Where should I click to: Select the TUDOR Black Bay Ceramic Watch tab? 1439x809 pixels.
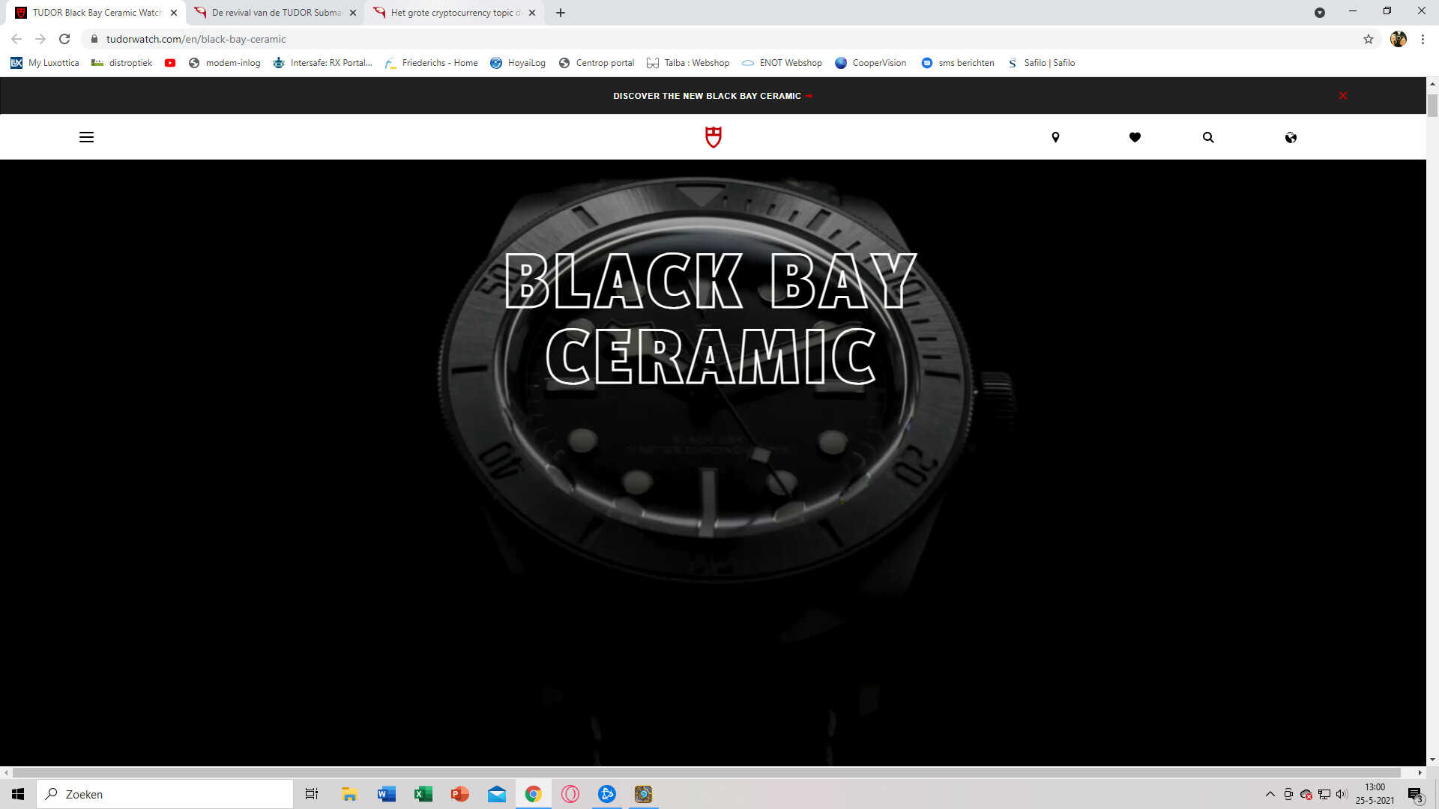pos(97,13)
